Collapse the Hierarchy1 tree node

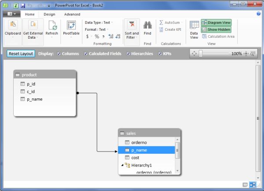coord(122,165)
